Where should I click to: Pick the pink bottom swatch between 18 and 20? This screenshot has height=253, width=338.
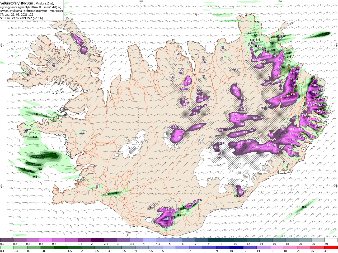pos(290,247)
